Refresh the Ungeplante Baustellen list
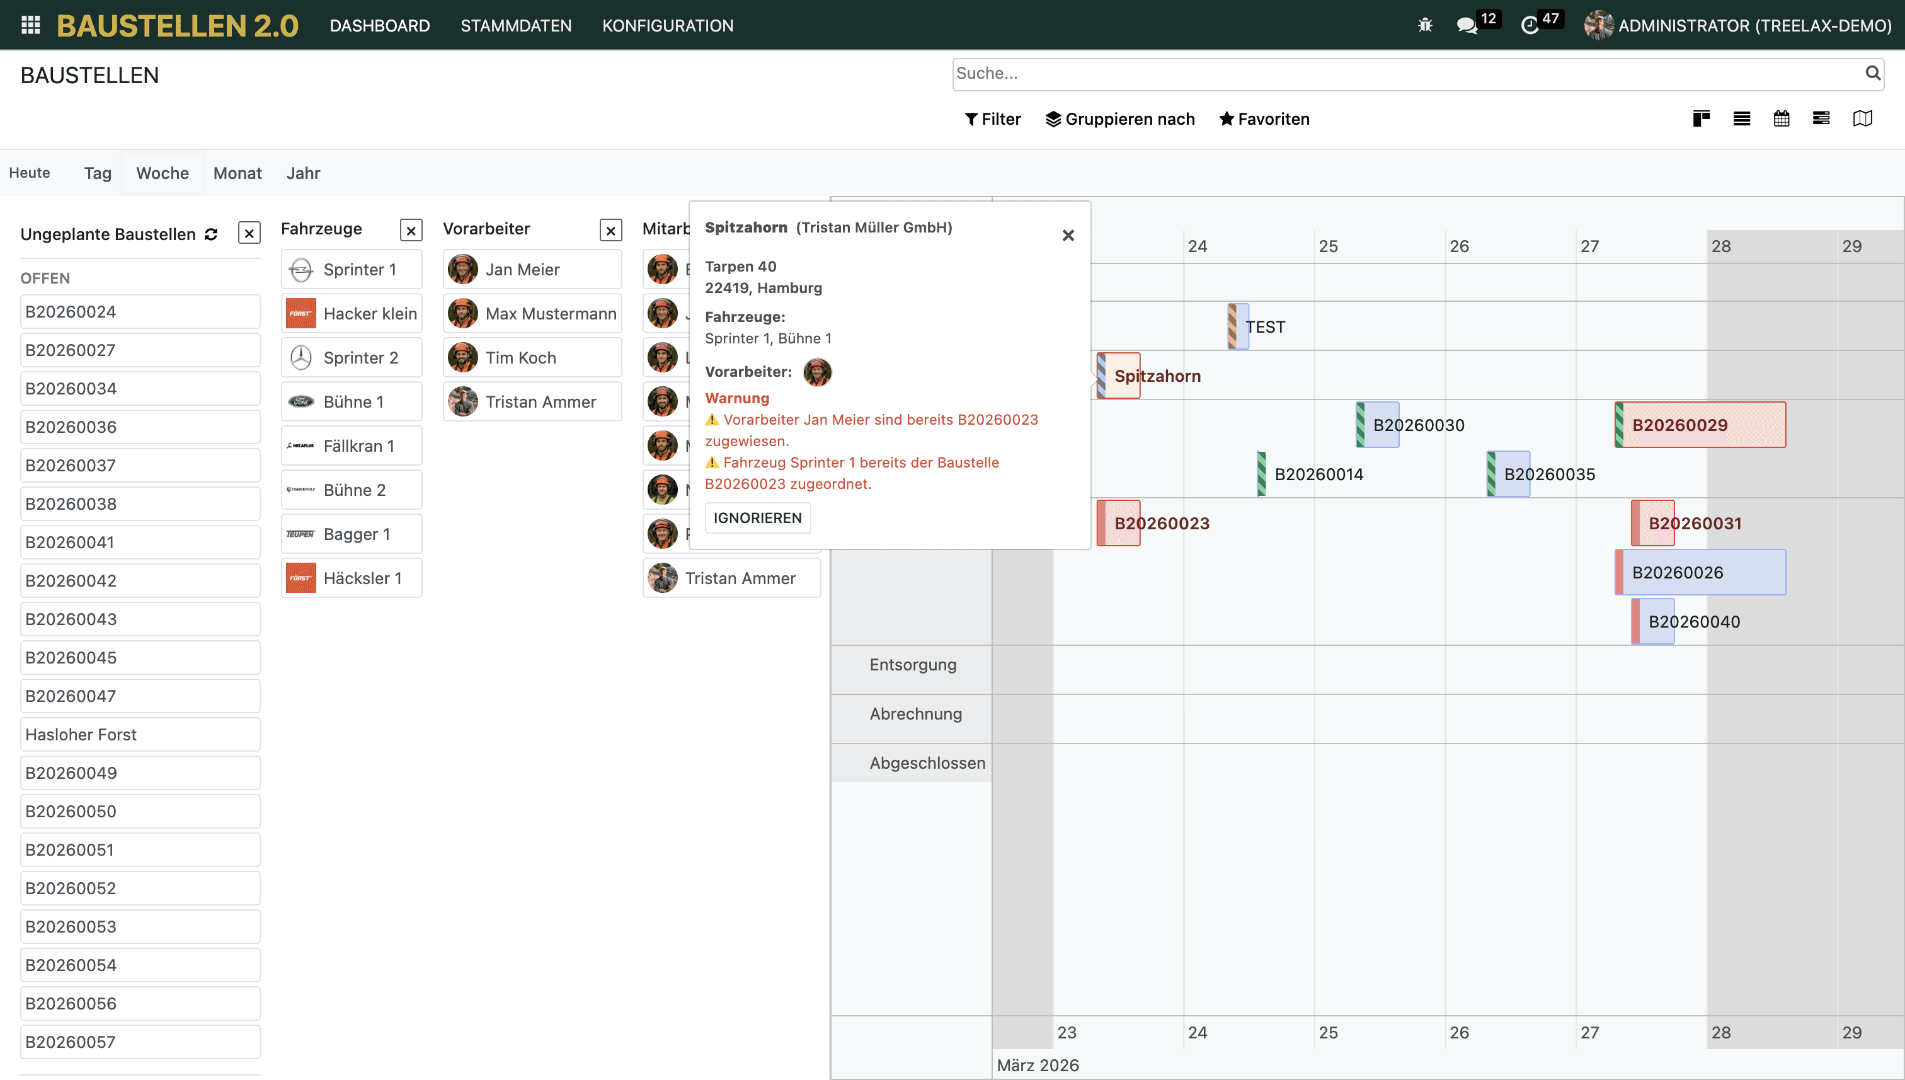The width and height of the screenshot is (1905, 1080). (211, 234)
